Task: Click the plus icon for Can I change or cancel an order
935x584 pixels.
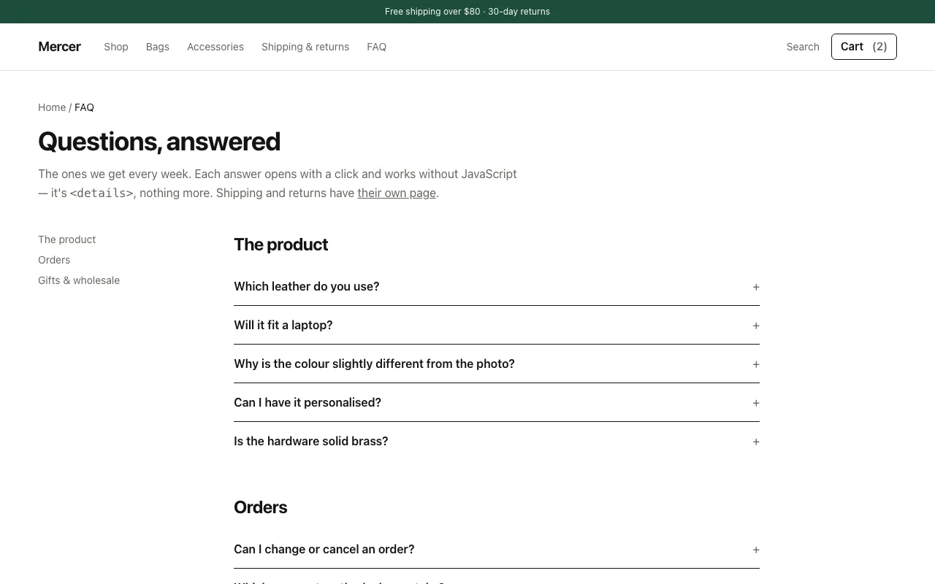Action: click(x=756, y=550)
